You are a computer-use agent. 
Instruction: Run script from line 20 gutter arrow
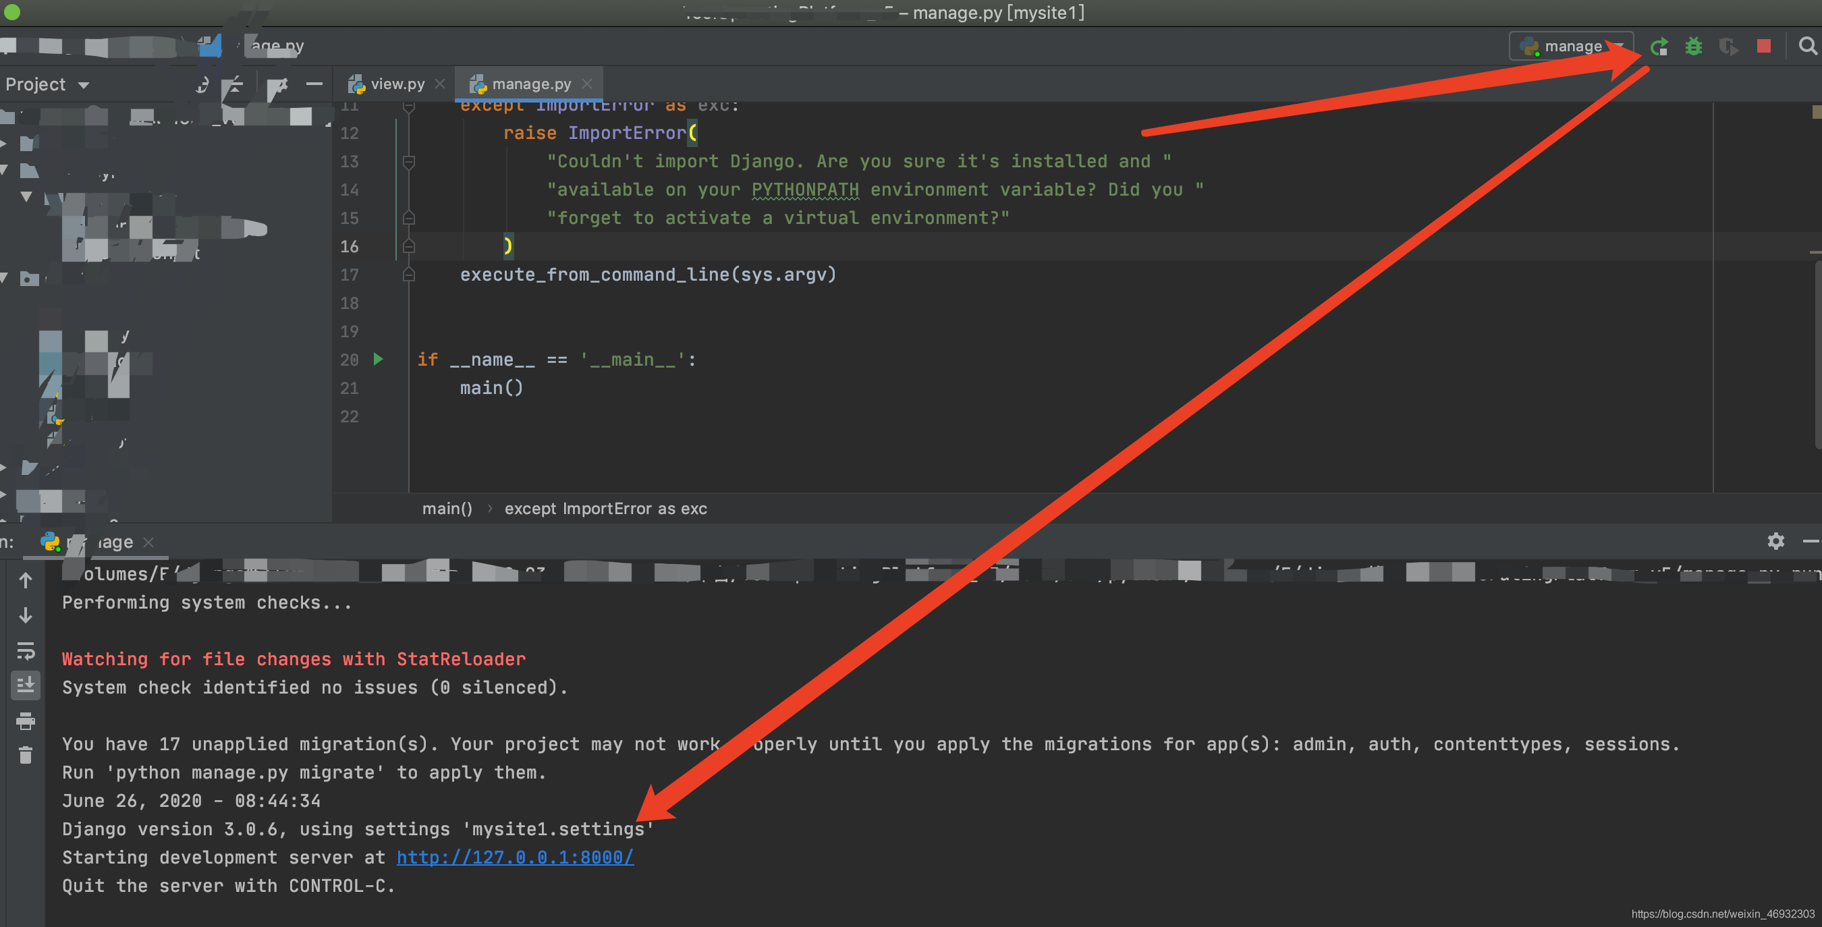[379, 359]
